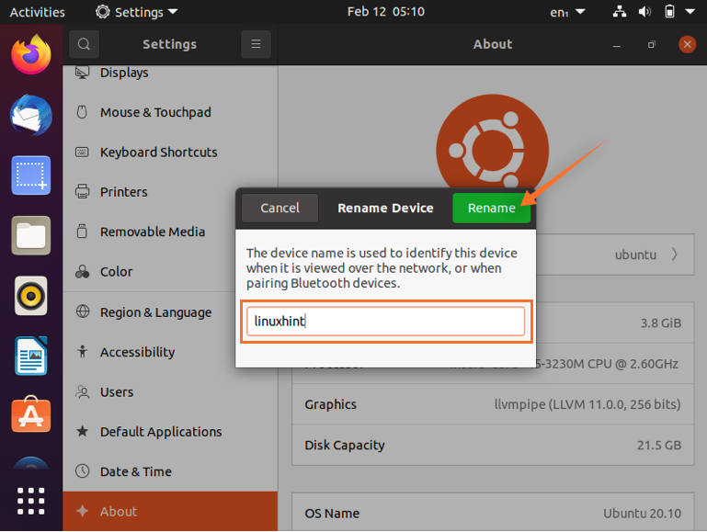Image resolution: width=707 pixels, height=532 pixels.
Task: Click the Mouse & Touchpad icon
Action: (x=82, y=112)
